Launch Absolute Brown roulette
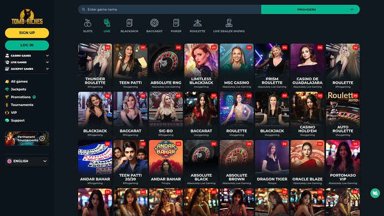This screenshot has height=216, width=384. 237,163
